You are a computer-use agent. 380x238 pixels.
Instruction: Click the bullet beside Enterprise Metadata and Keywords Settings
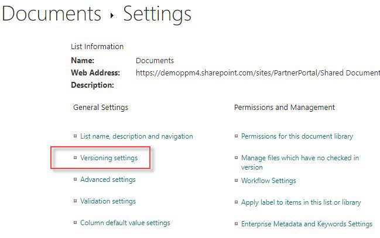(x=236, y=223)
